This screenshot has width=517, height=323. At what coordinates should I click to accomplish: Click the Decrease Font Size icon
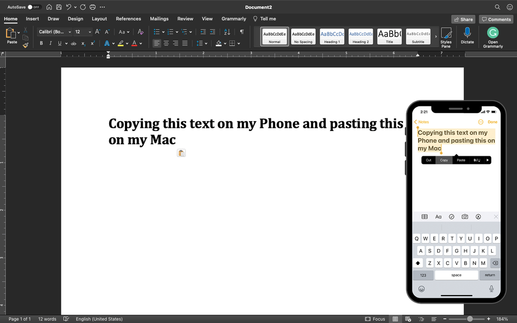[x=107, y=32]
